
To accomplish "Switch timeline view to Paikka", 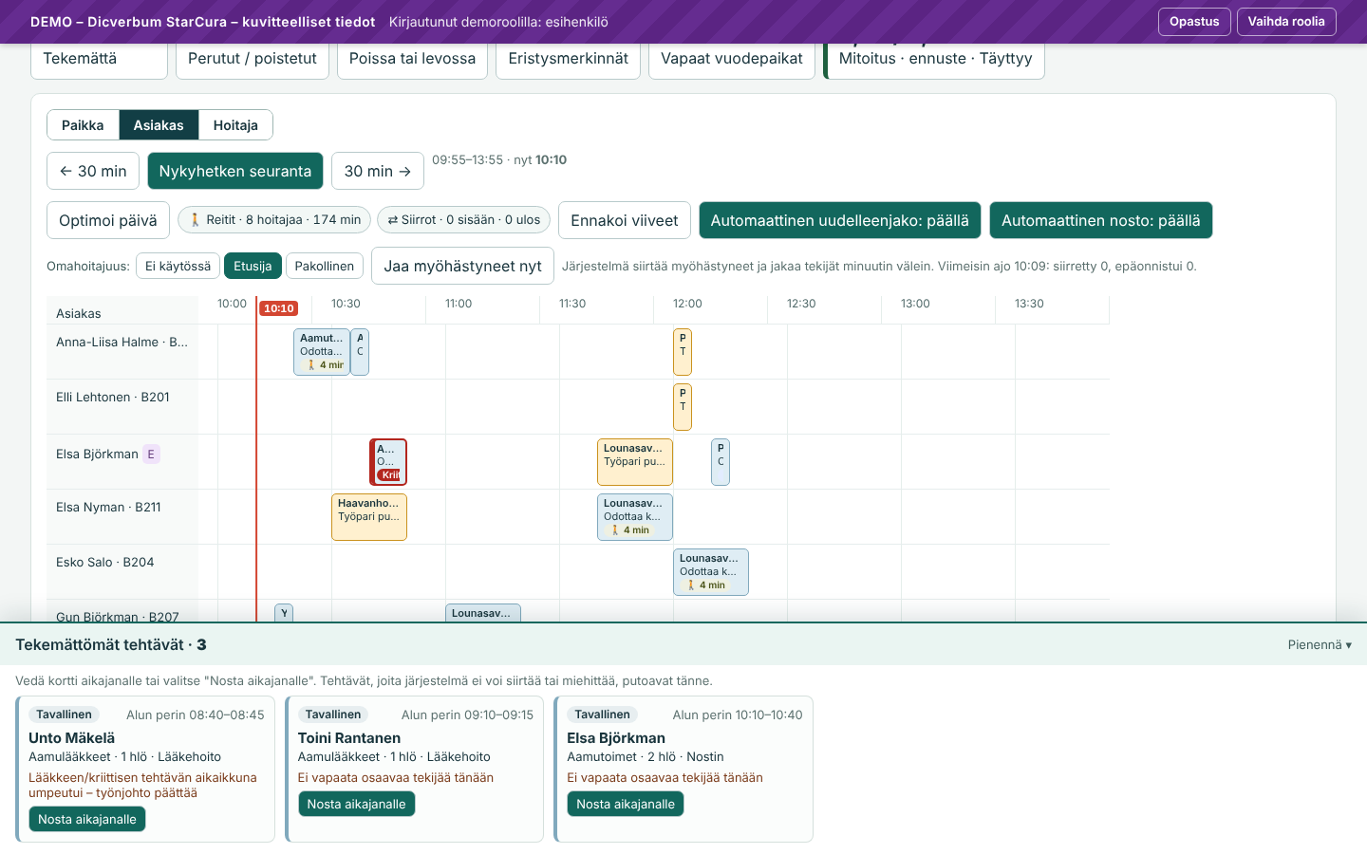I will click(83, 125).
